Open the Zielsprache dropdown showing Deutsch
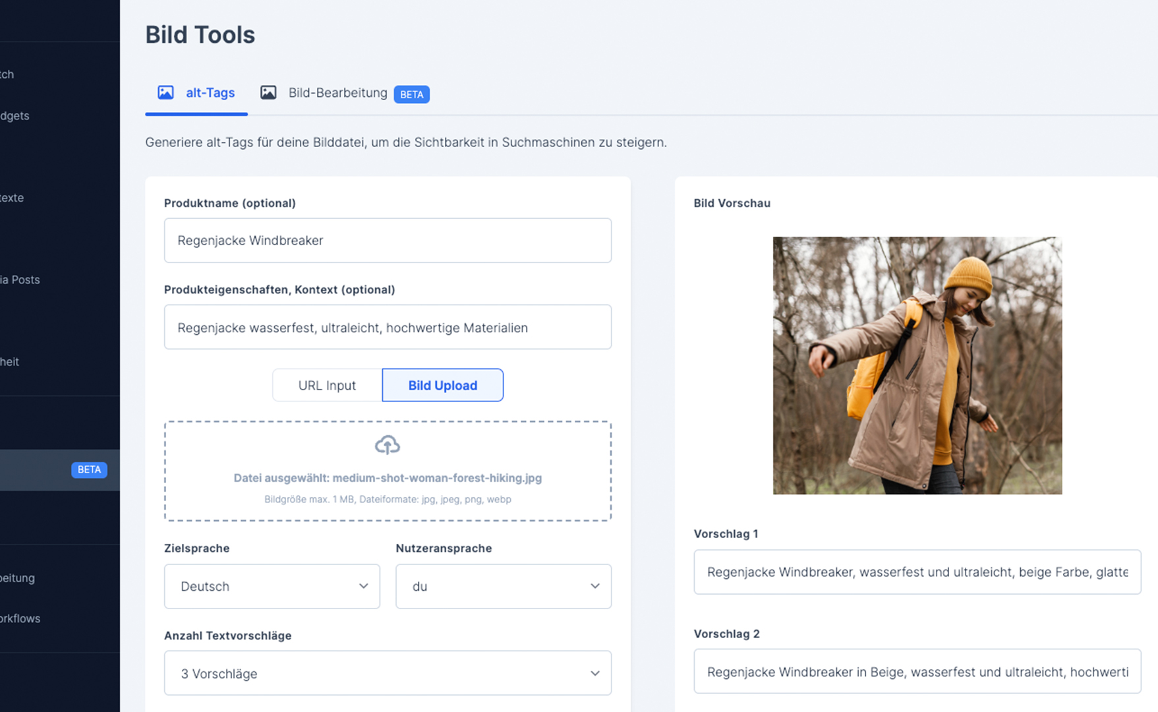This screenshot has width=1158, height=712. coord(272,586)
